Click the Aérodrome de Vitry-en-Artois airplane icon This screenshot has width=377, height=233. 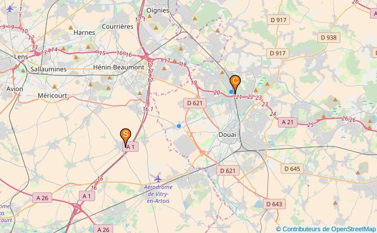coord(158,179)
